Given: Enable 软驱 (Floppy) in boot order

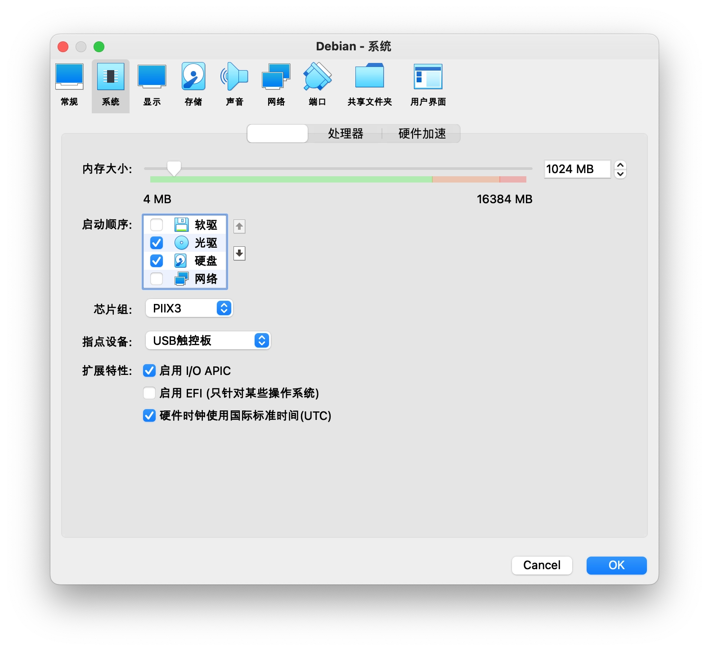Looking at the screenshot, I should [157, 225].
